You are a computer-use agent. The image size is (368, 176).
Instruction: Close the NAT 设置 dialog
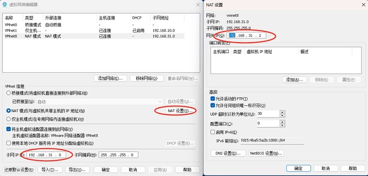(363, 4)
